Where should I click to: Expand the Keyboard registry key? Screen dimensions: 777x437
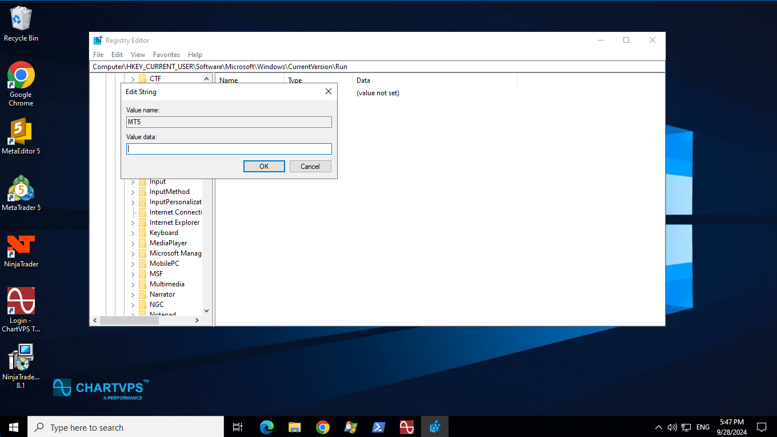(133, 233)
